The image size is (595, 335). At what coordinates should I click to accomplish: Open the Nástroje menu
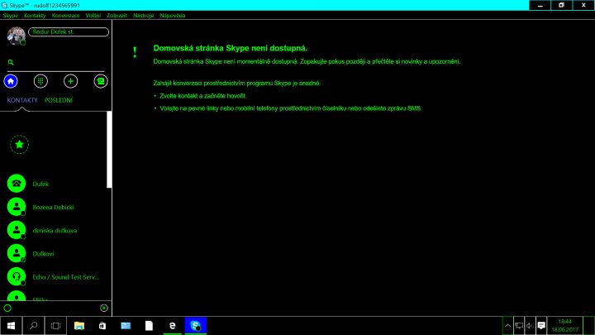pos(144,16)
